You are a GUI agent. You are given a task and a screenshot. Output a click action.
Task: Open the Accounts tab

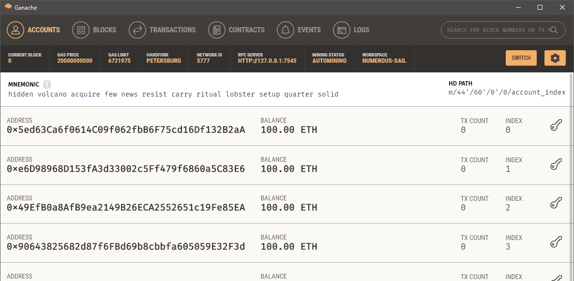point(33,30)
